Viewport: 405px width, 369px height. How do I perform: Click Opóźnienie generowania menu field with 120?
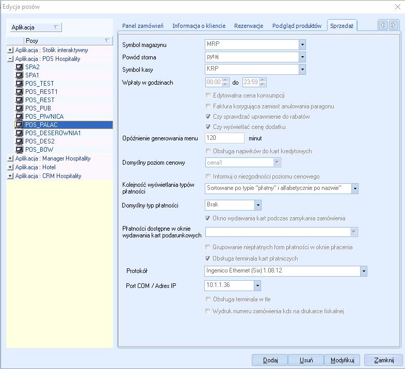coord(224,138)
